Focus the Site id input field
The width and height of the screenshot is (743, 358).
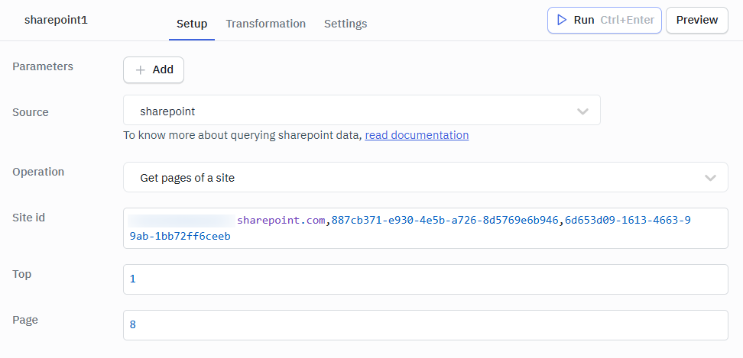(426, 228)
